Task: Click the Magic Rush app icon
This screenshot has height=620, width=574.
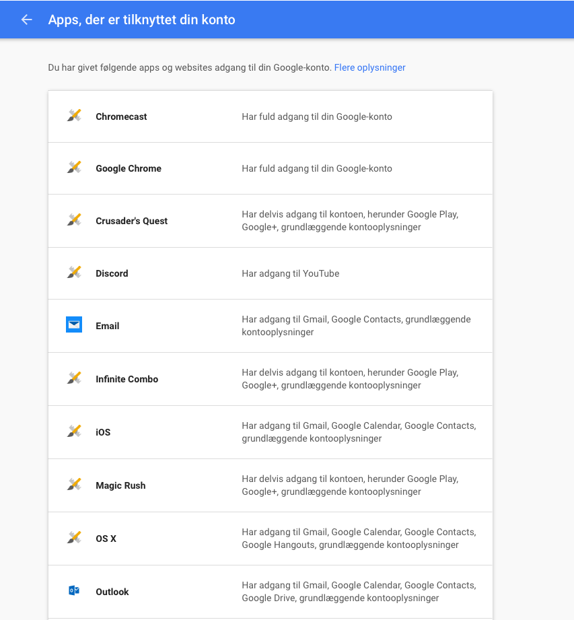Action: [74, 485]
